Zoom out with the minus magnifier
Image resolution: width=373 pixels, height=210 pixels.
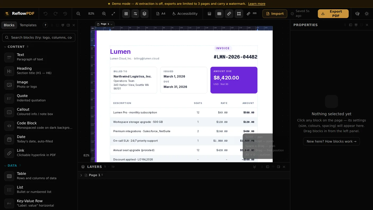click(78, 14)
